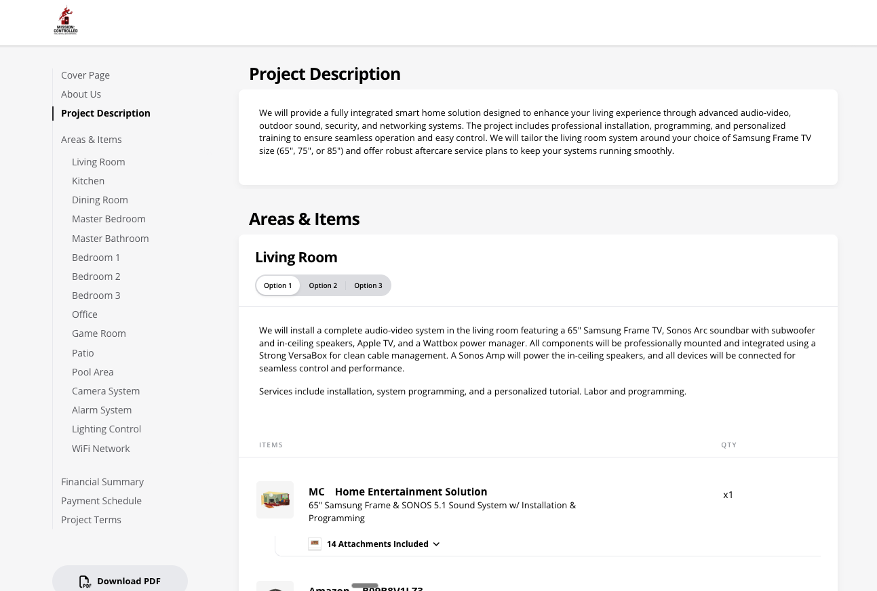Viewport: 877px width, 591px height.
Task: Select Option 1 for Living Room
Action: click(x=278, y=285)
